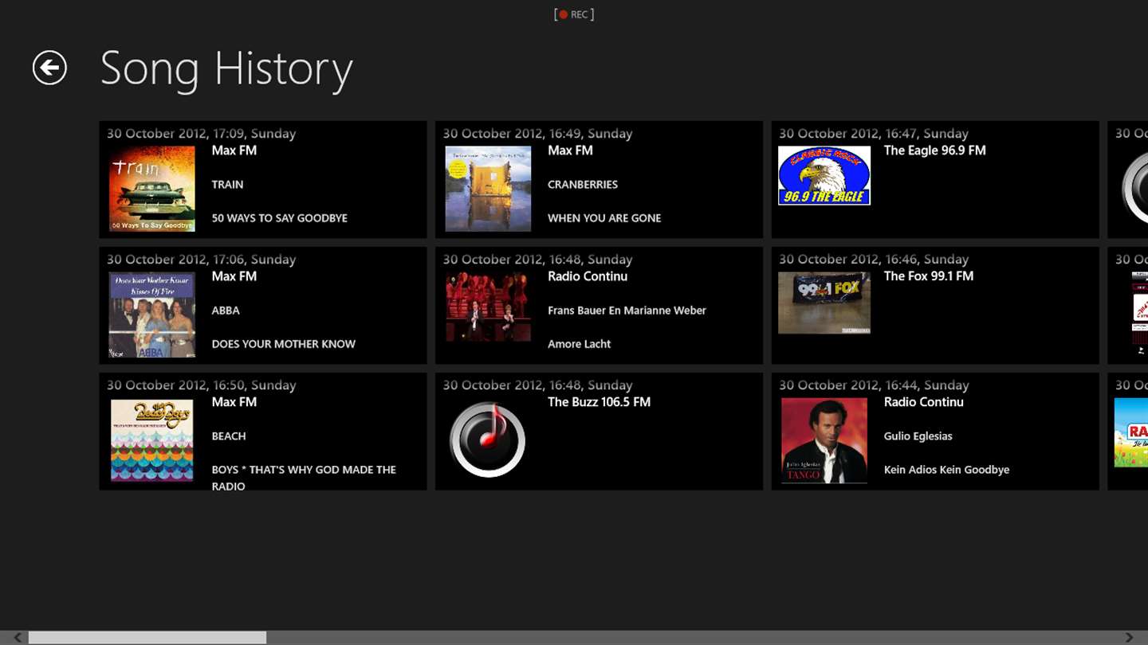Click the '30 October 2012, 16:49, Sunday' timestamp
Screen dimensions: 1148x645
tap(538, 134)
